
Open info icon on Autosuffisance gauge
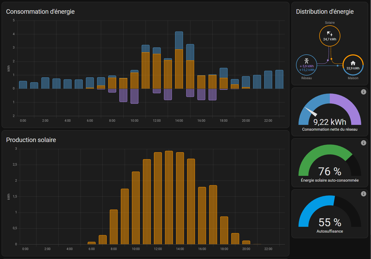click(363, 194)
